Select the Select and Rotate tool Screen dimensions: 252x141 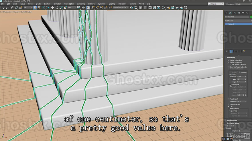(57, 7)
